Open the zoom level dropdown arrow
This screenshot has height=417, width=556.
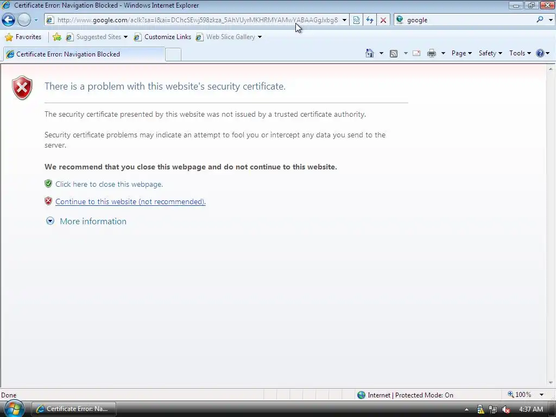click(x=541, y=395)
